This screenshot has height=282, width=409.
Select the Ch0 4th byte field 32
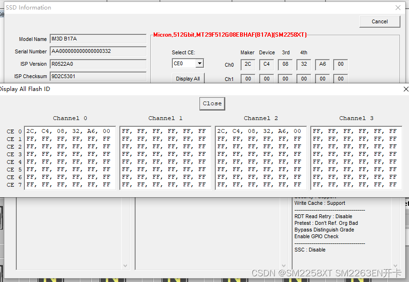(304, 64)
